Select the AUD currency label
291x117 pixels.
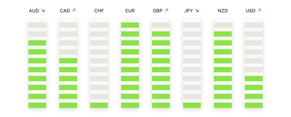pos(34,11)
